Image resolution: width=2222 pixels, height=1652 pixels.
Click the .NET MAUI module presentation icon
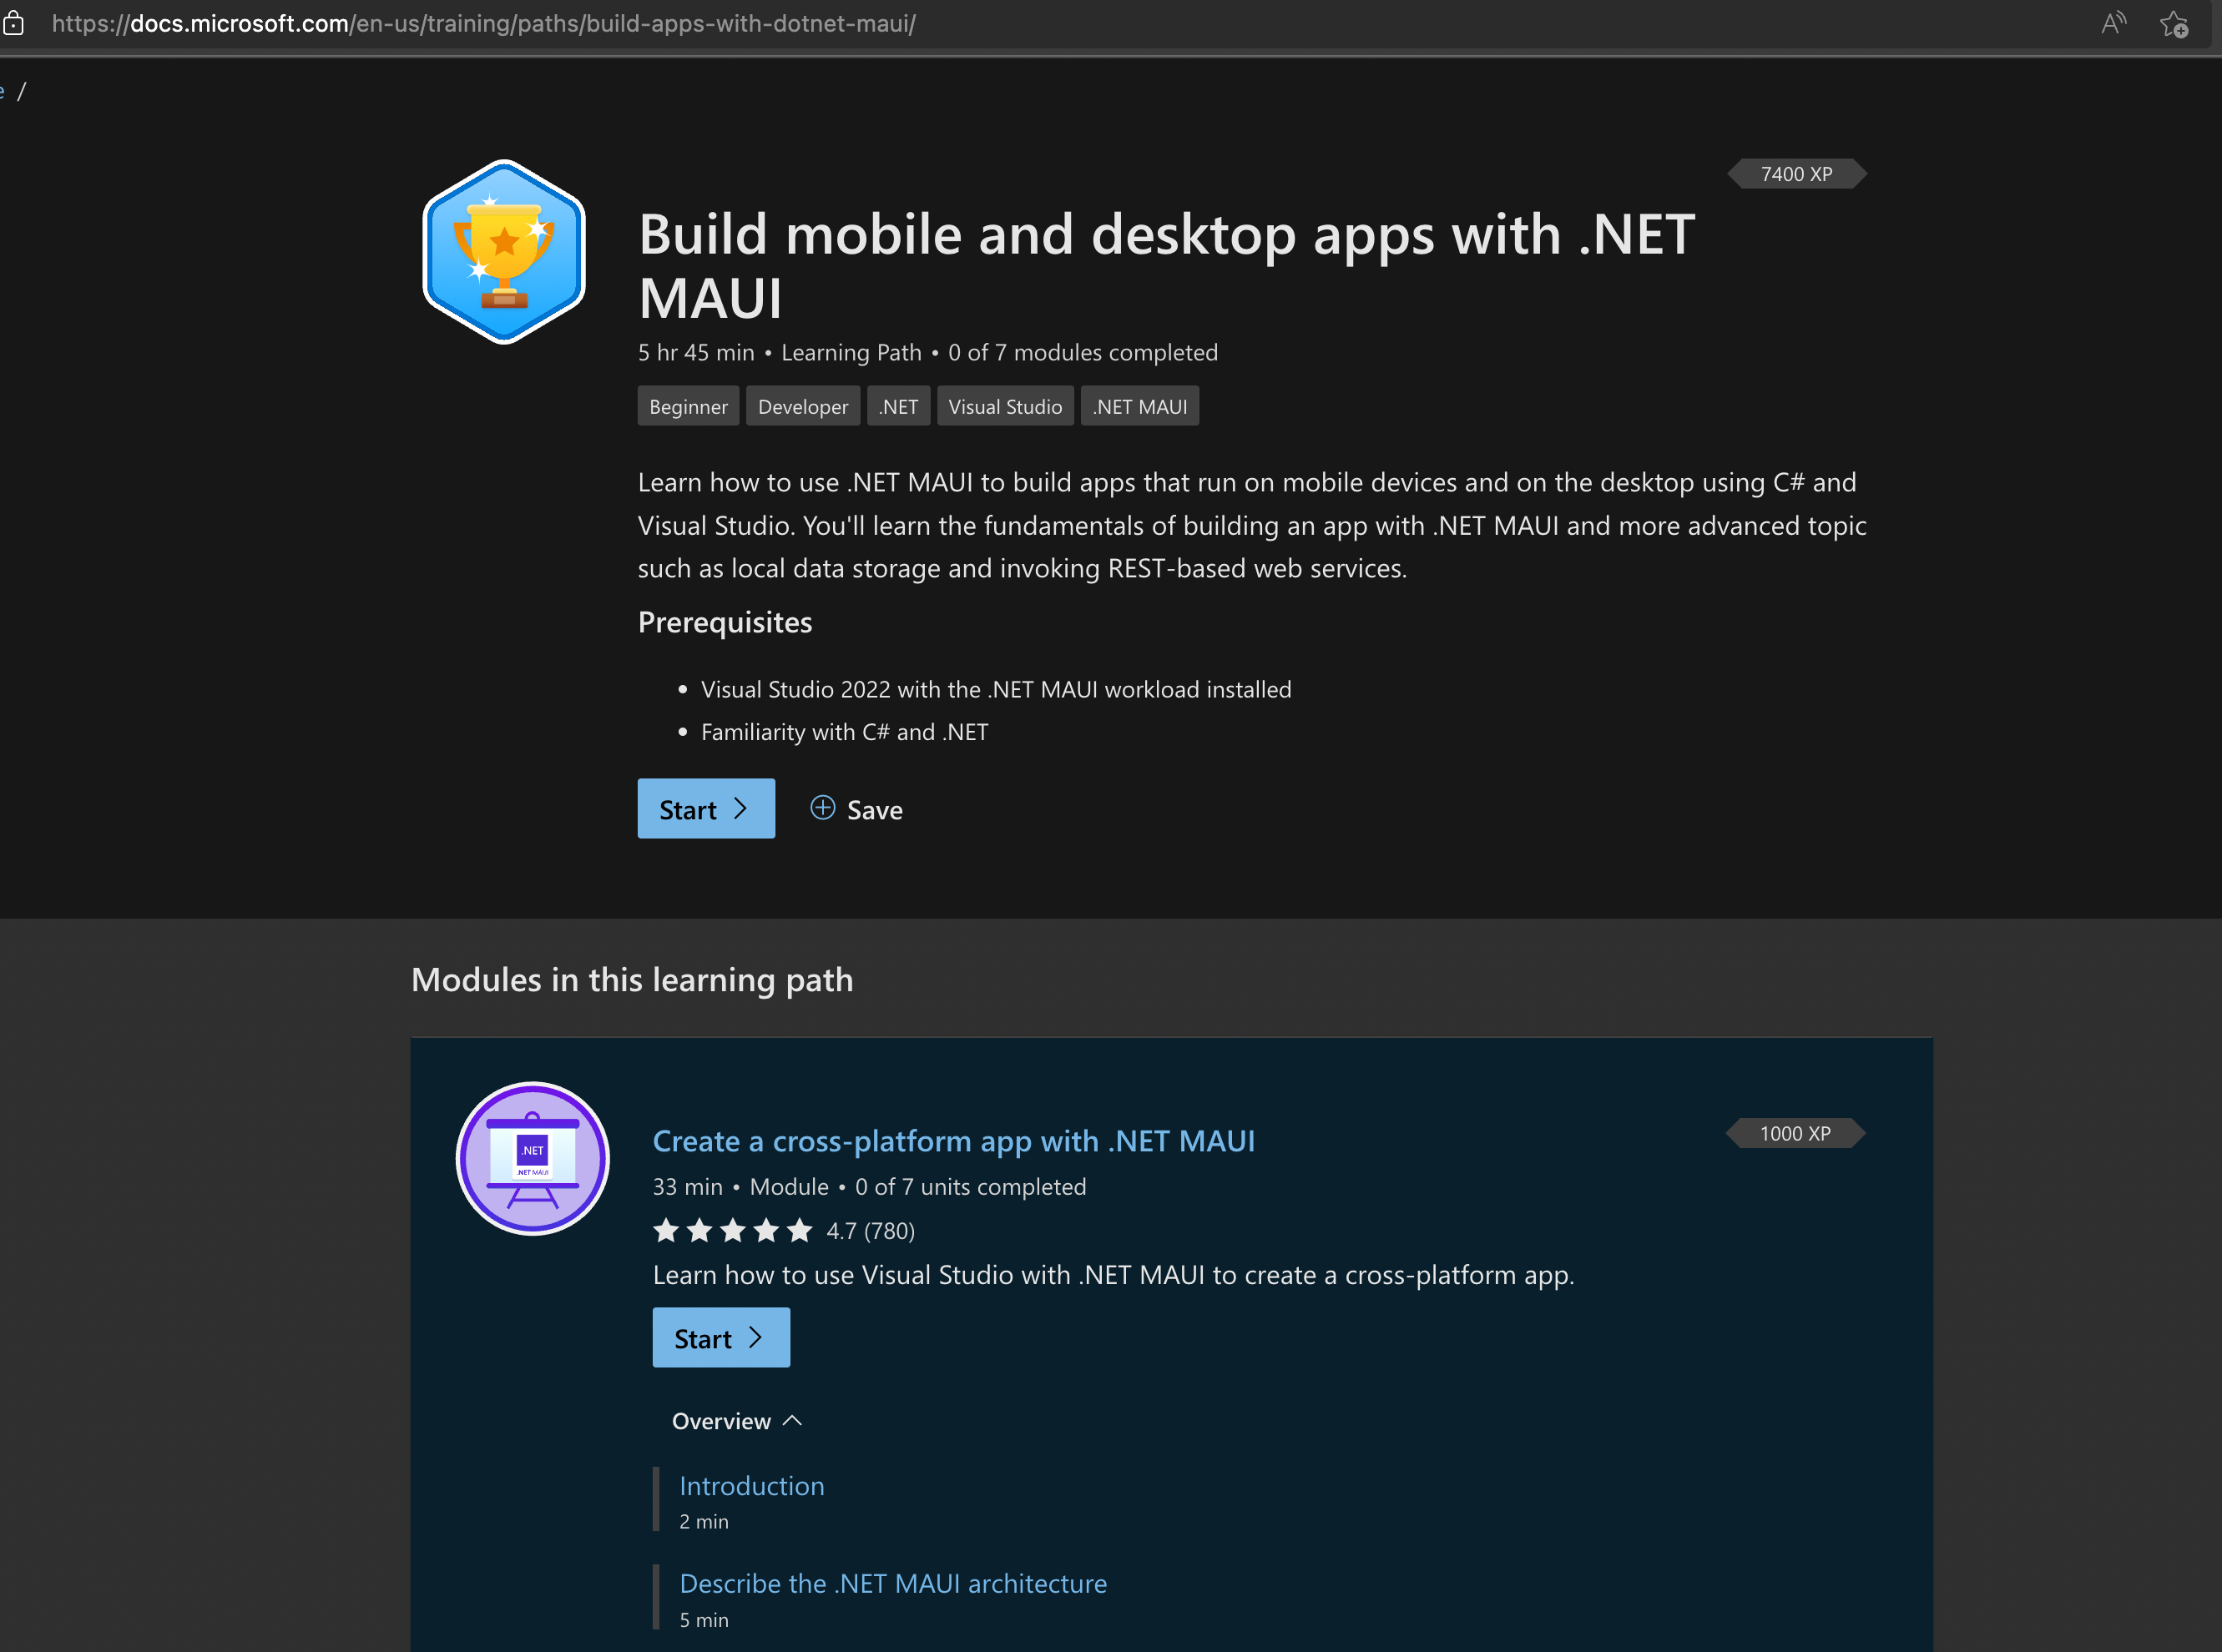point(533,1159)
